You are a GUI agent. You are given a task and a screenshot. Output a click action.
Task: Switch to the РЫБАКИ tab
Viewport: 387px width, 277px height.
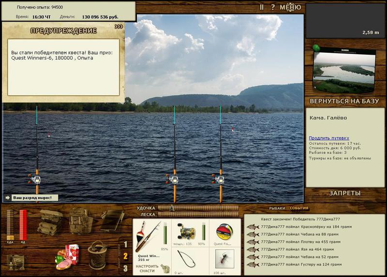pyautogui.click(x=277, y=208)
